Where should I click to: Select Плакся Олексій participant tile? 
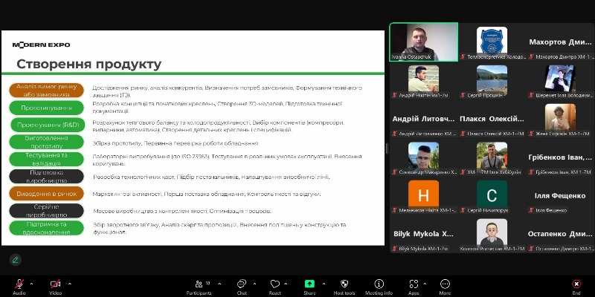492,119
